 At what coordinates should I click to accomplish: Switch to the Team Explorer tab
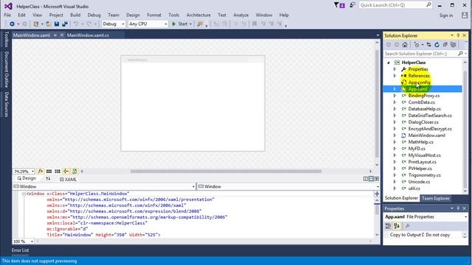436,198
